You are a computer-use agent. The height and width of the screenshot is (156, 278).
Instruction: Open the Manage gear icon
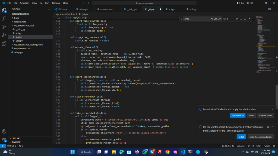point(4,140)
